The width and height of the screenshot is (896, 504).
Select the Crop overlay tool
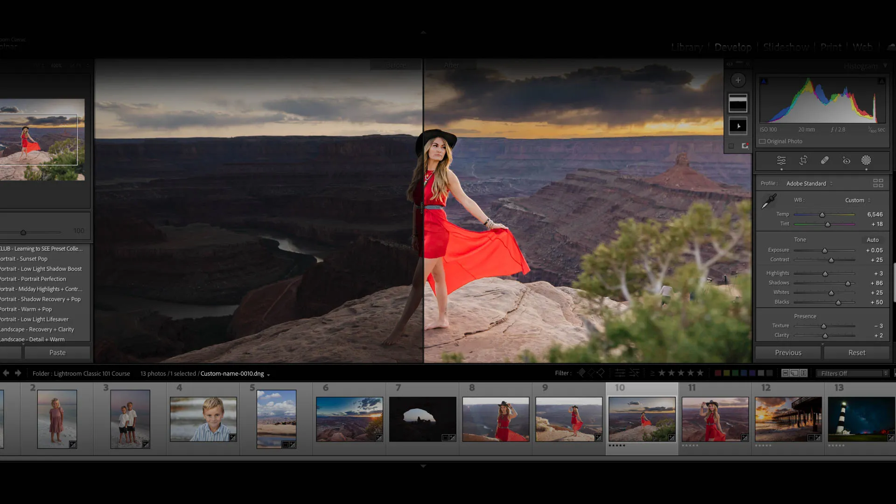[803, 161]
